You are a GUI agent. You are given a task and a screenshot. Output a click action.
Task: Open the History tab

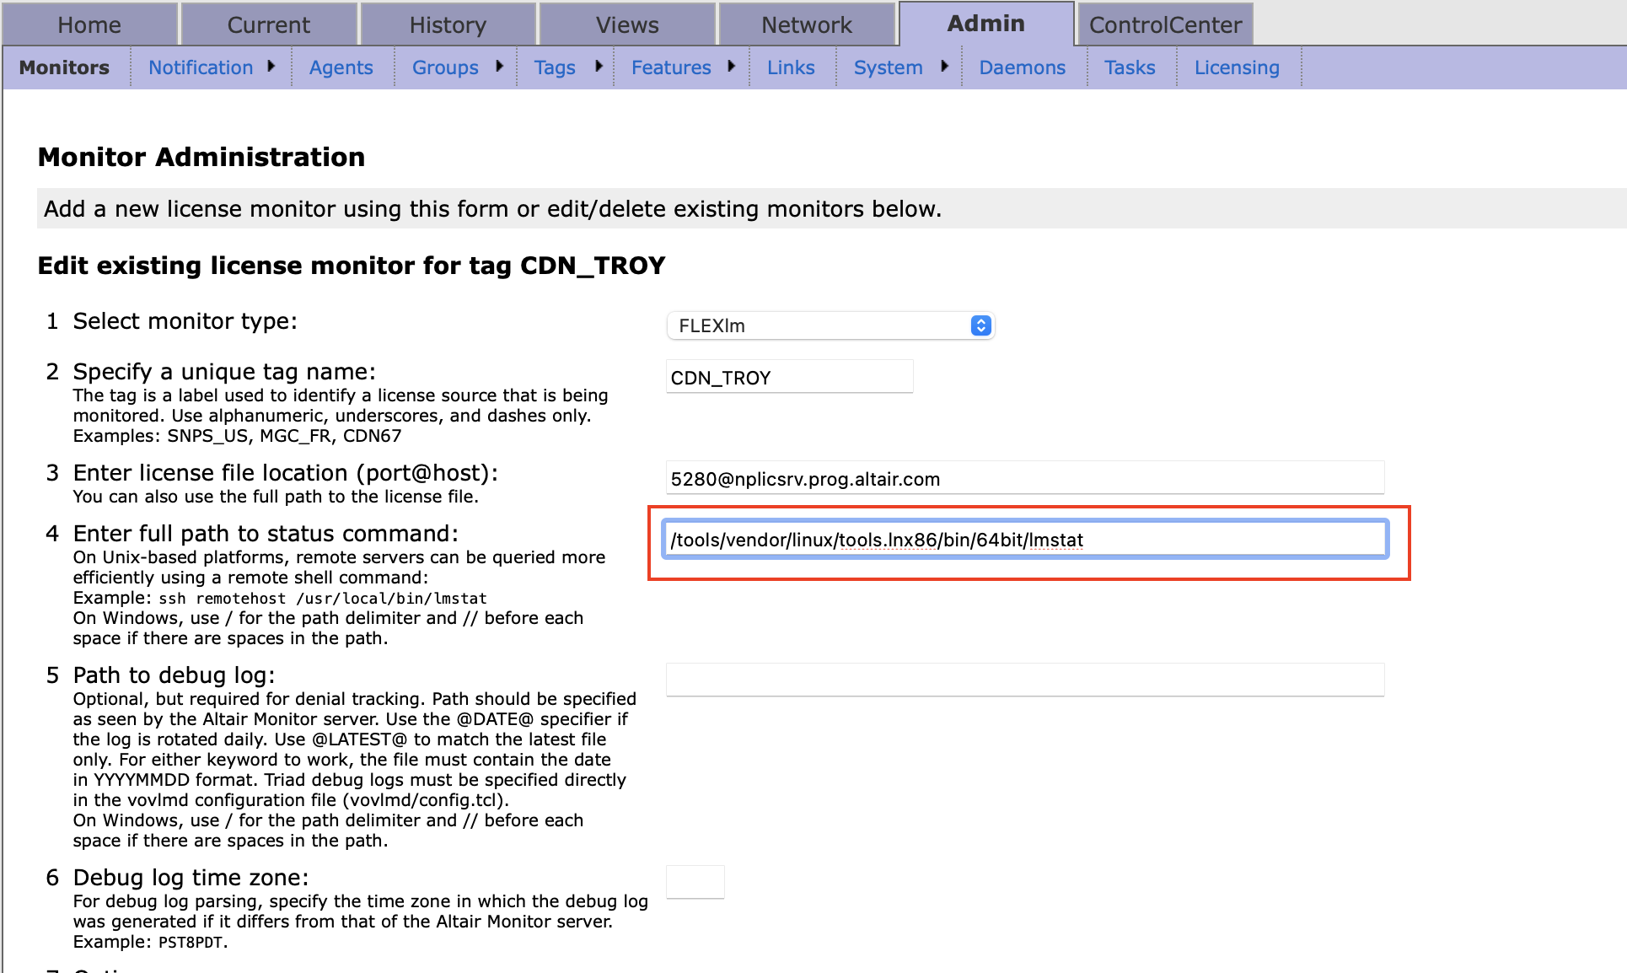(x=447, y=24)
